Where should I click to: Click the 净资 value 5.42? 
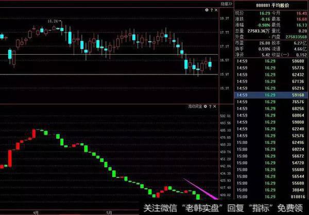point(266,55)
